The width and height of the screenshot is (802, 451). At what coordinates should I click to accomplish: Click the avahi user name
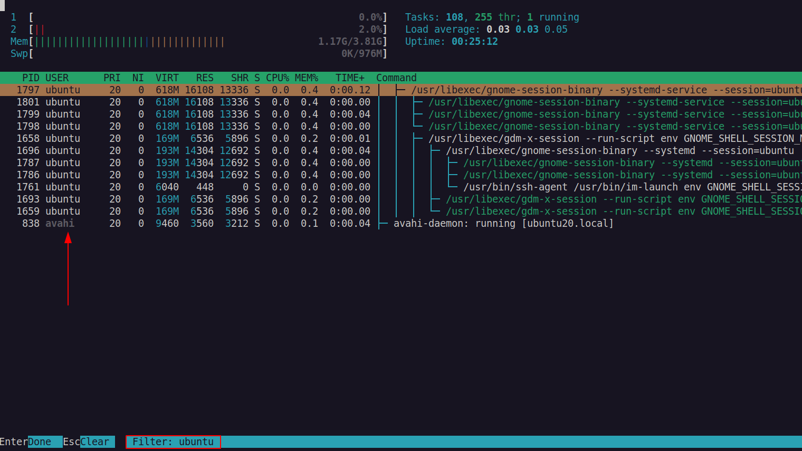click(x=60, y=224)
